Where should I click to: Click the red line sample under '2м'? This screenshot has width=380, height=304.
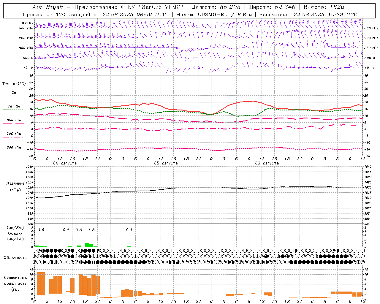tap(14, 96)
